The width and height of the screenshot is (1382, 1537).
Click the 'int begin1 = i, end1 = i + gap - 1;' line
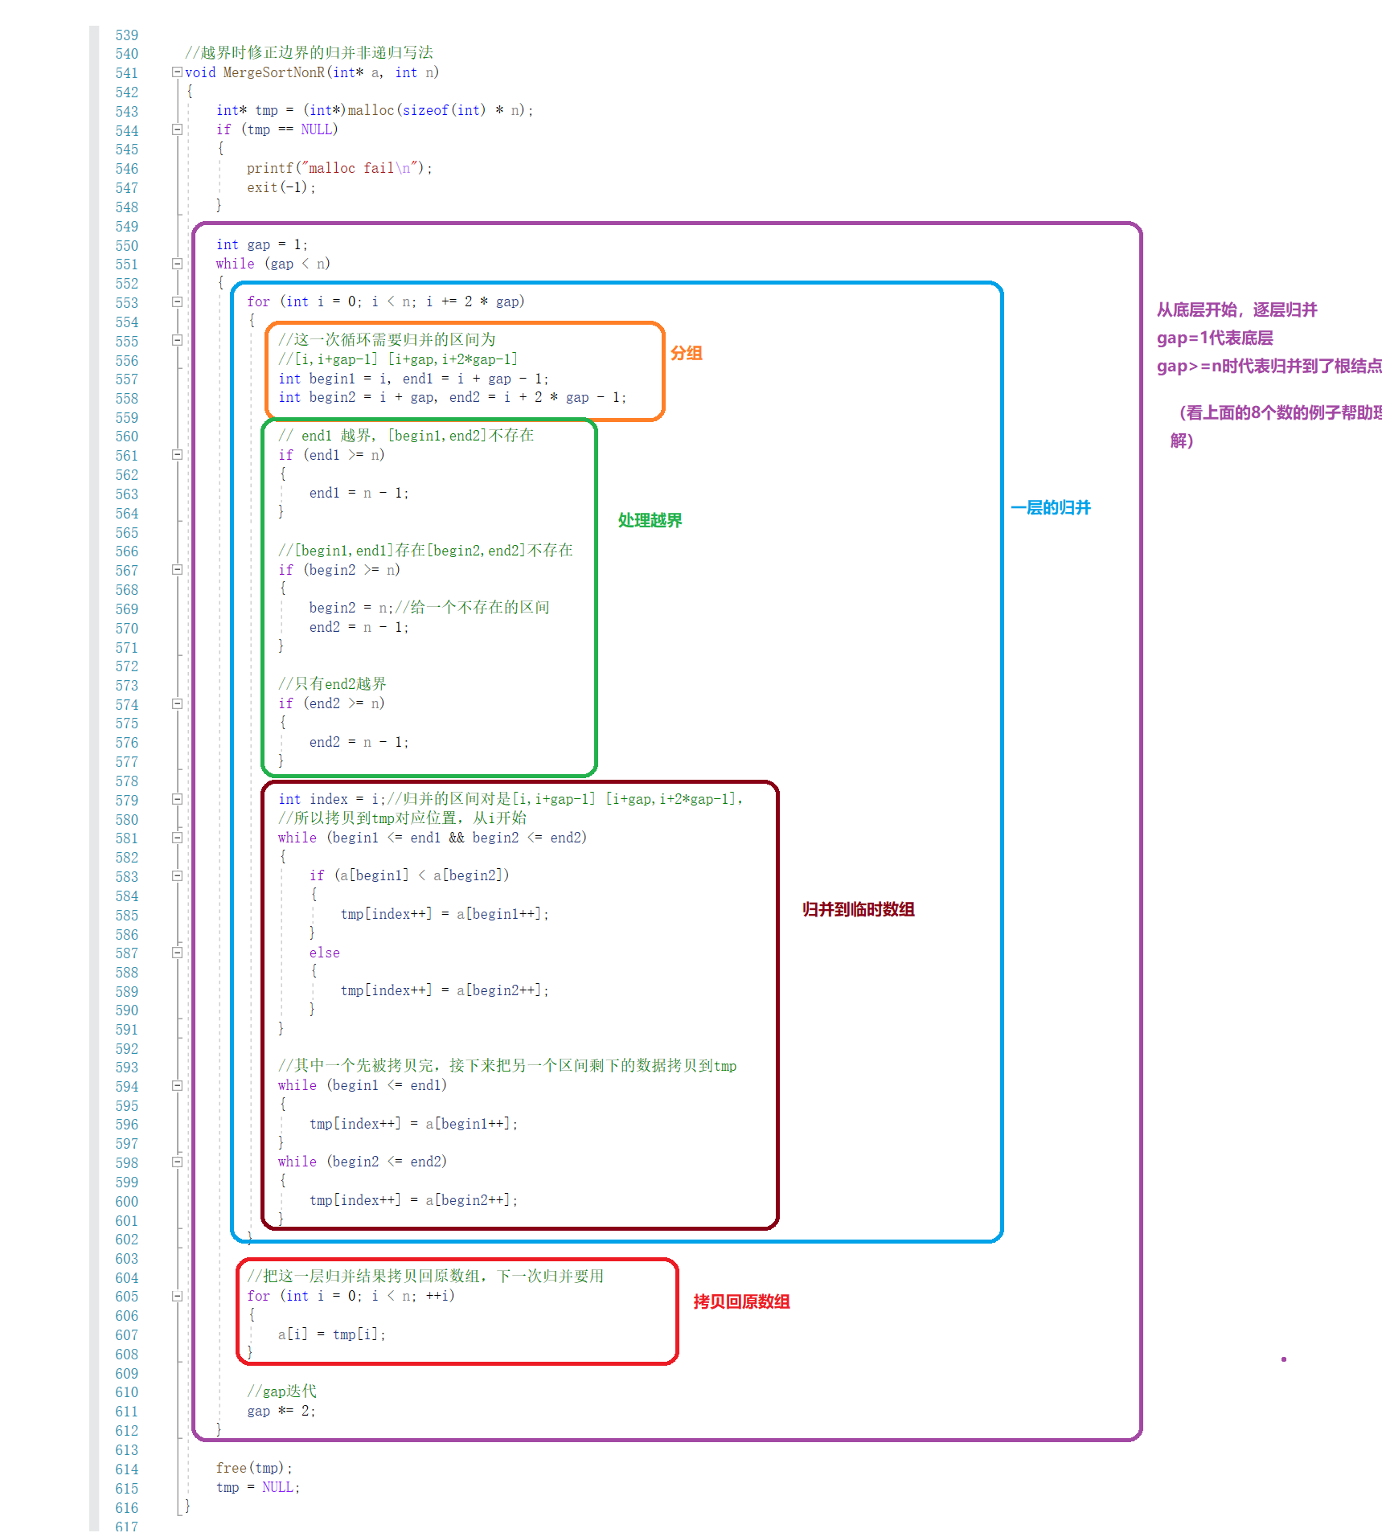(413, 379)
